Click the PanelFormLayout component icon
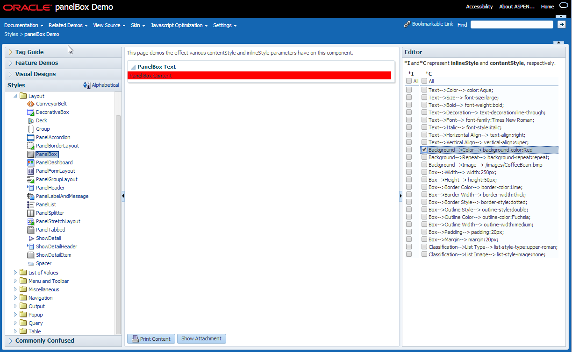Viewport: 572px width, 352px height. [x=31, y=171]
